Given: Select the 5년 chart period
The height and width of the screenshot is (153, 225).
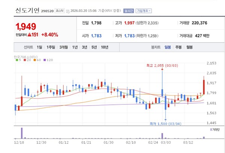Looking at the screenshot, I should click(x=94, y=47).
